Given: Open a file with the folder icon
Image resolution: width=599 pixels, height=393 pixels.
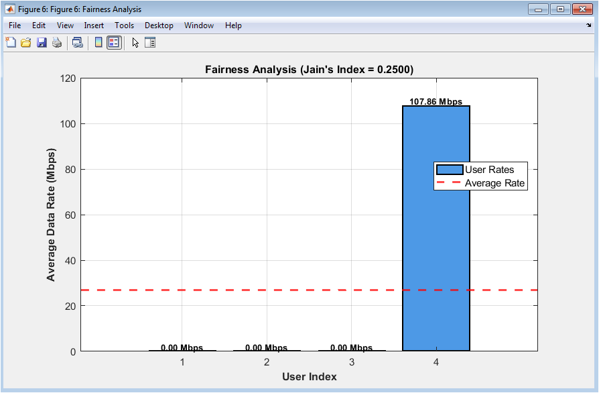Looking at the screenshot, I should click(26, 43).
